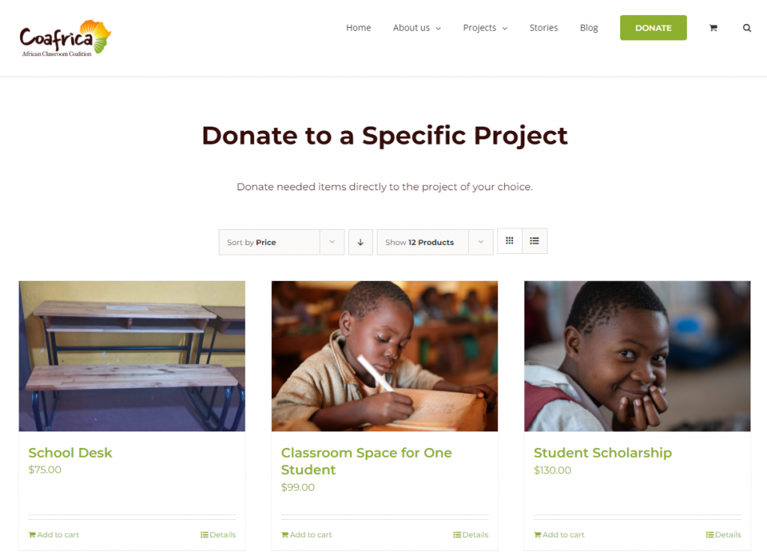Click the search magnifier icon

pyautogui.click(x=747, y=28)
